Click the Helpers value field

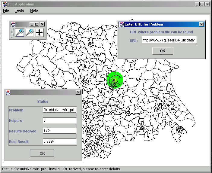(x=59, y=120)
